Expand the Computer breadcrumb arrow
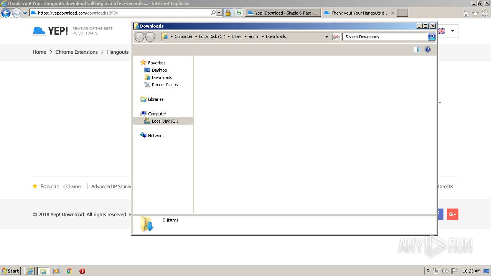This screenshot has height=276, width=491. click(196, 37)
